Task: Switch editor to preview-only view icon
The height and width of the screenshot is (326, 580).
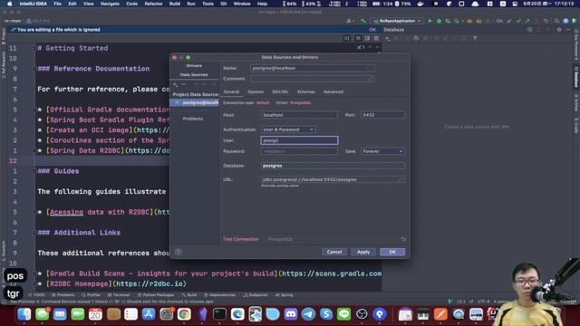Action: 376,38
